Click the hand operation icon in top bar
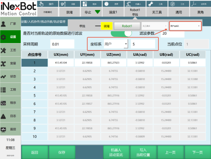Viewport: 211px width, 159px height. (41, 4)
